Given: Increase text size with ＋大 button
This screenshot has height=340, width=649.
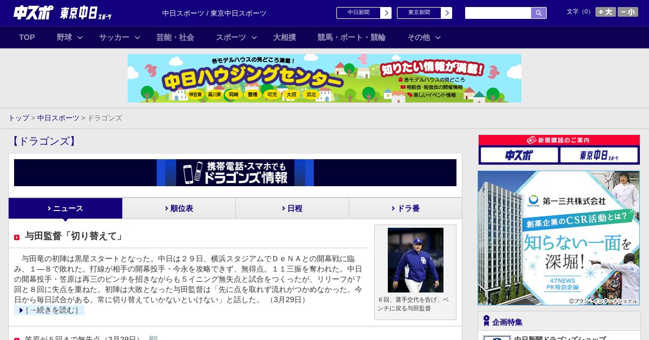Looking at the screenshot, I should click(606, 12).
